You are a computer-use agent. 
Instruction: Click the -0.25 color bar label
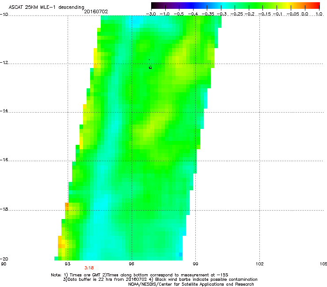click(236, 14)
